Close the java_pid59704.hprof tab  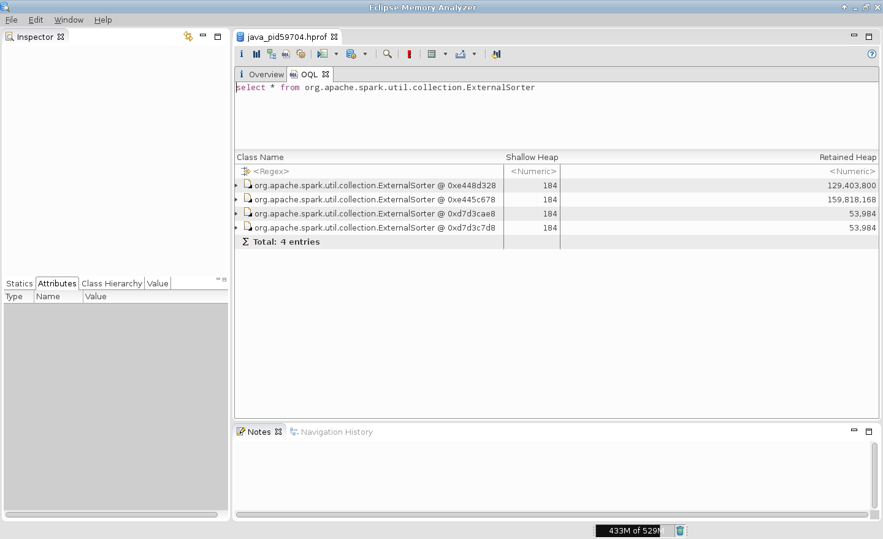point(334,37)
